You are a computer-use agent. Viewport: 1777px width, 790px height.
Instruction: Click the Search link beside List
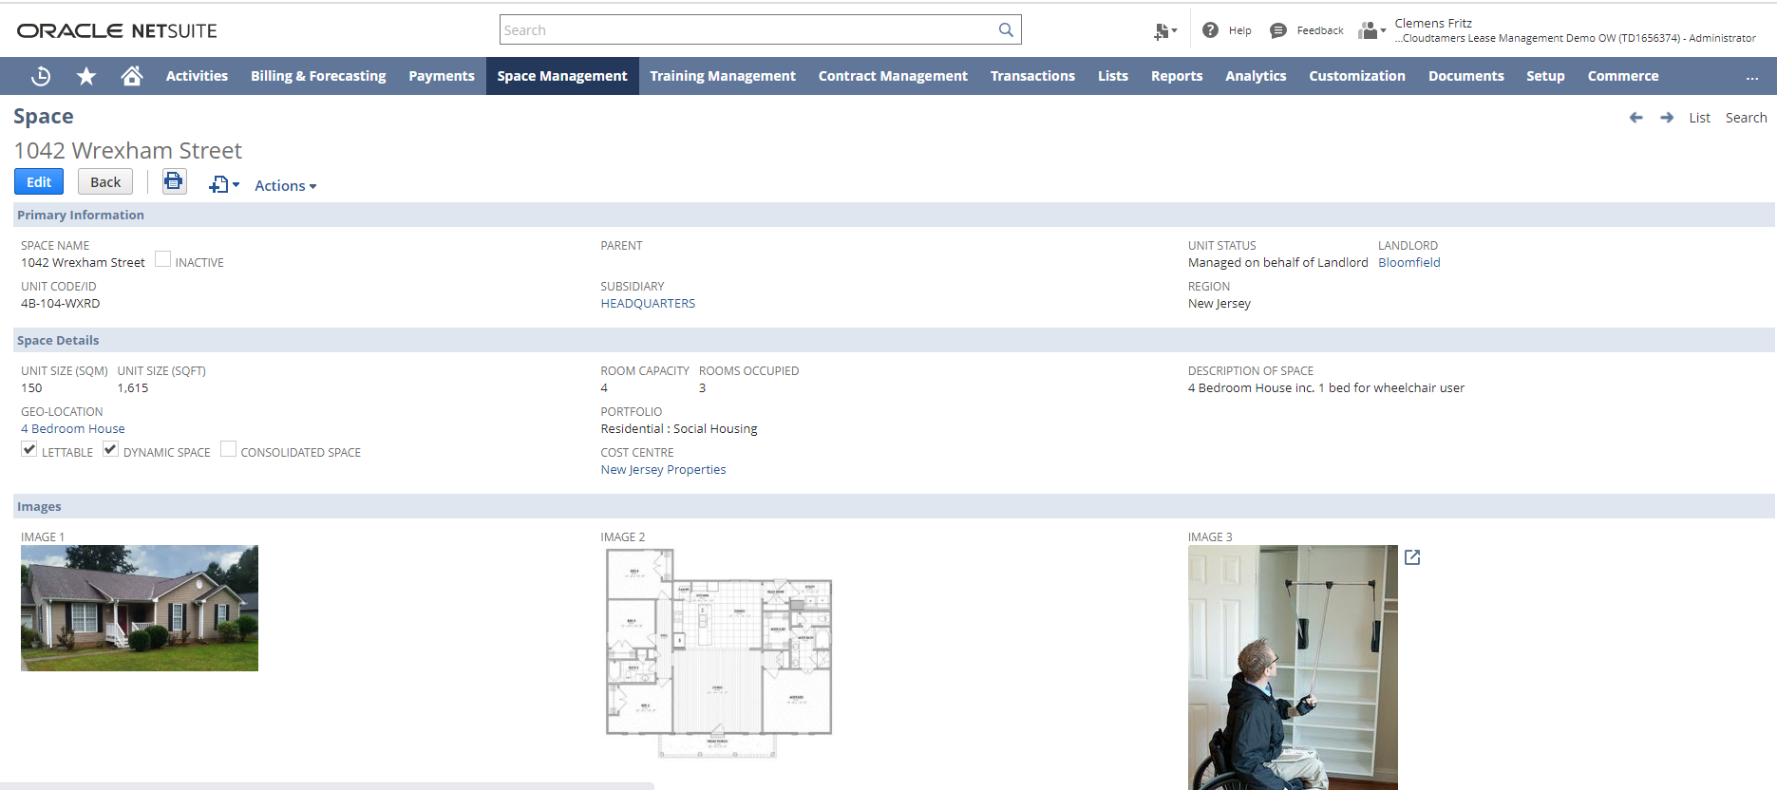pyautogui.click(x=1746, y=118)
